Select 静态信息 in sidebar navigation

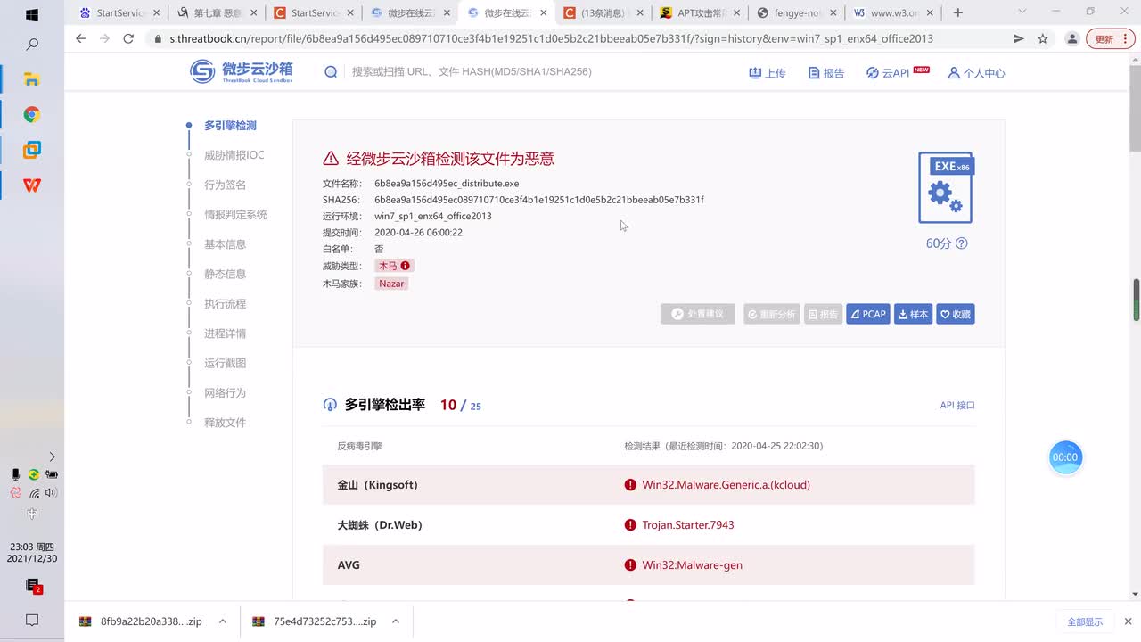coord(225,274)
